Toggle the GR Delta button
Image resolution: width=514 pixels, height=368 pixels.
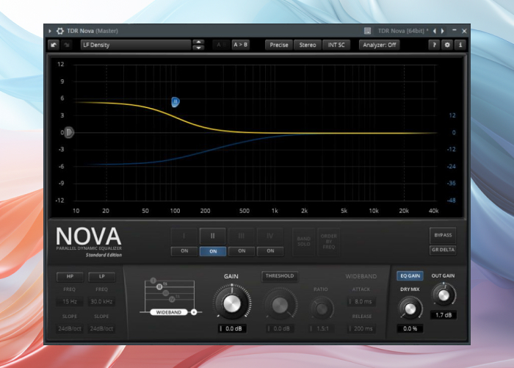tap(443, 250)
